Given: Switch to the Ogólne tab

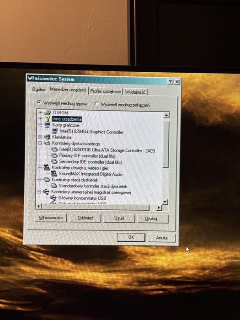Looking at the screenshot, I should tap(39, 90).
